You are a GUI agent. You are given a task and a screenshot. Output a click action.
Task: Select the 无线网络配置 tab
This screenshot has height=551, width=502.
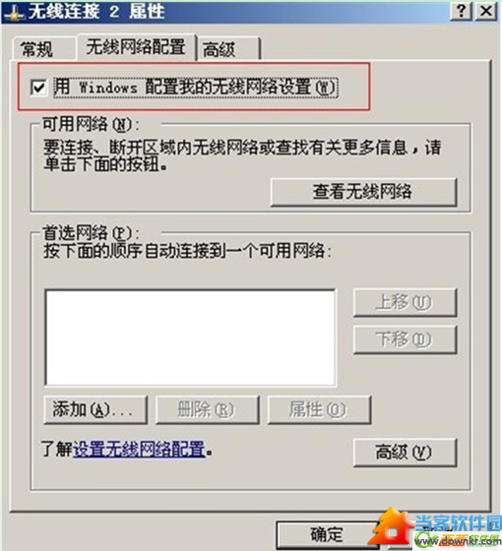pos(136,47)
